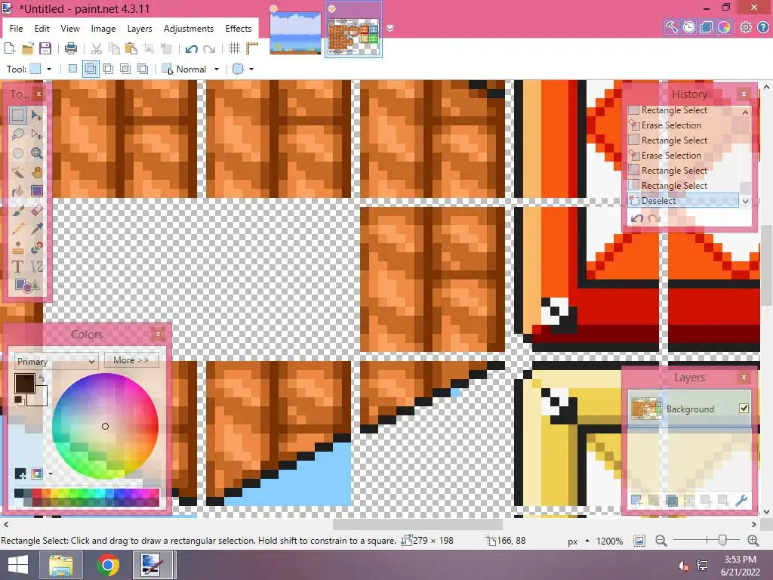Select the Shapes tool

[27, 285]
